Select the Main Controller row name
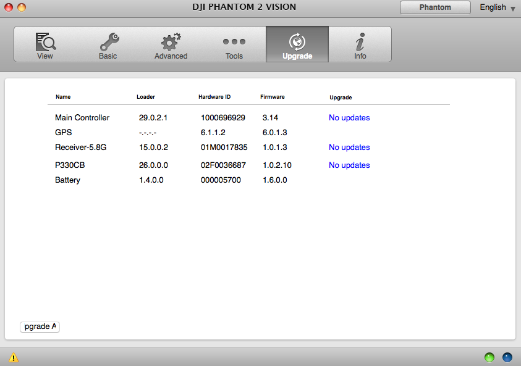Image resolution: width=521 pixels, height=366 pixels. pos(82,118)
